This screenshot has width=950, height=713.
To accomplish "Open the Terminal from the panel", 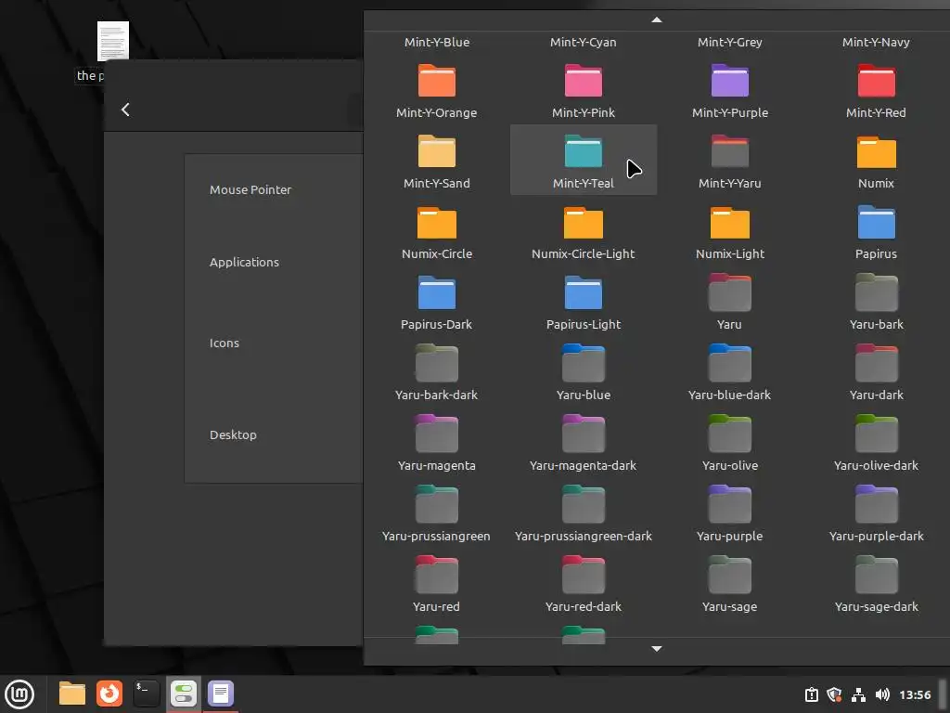I will pos(146,694).
